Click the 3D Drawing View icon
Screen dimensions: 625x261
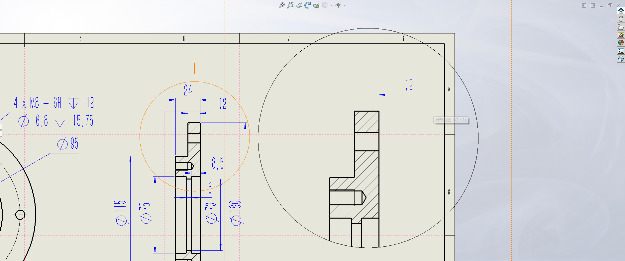316,5
